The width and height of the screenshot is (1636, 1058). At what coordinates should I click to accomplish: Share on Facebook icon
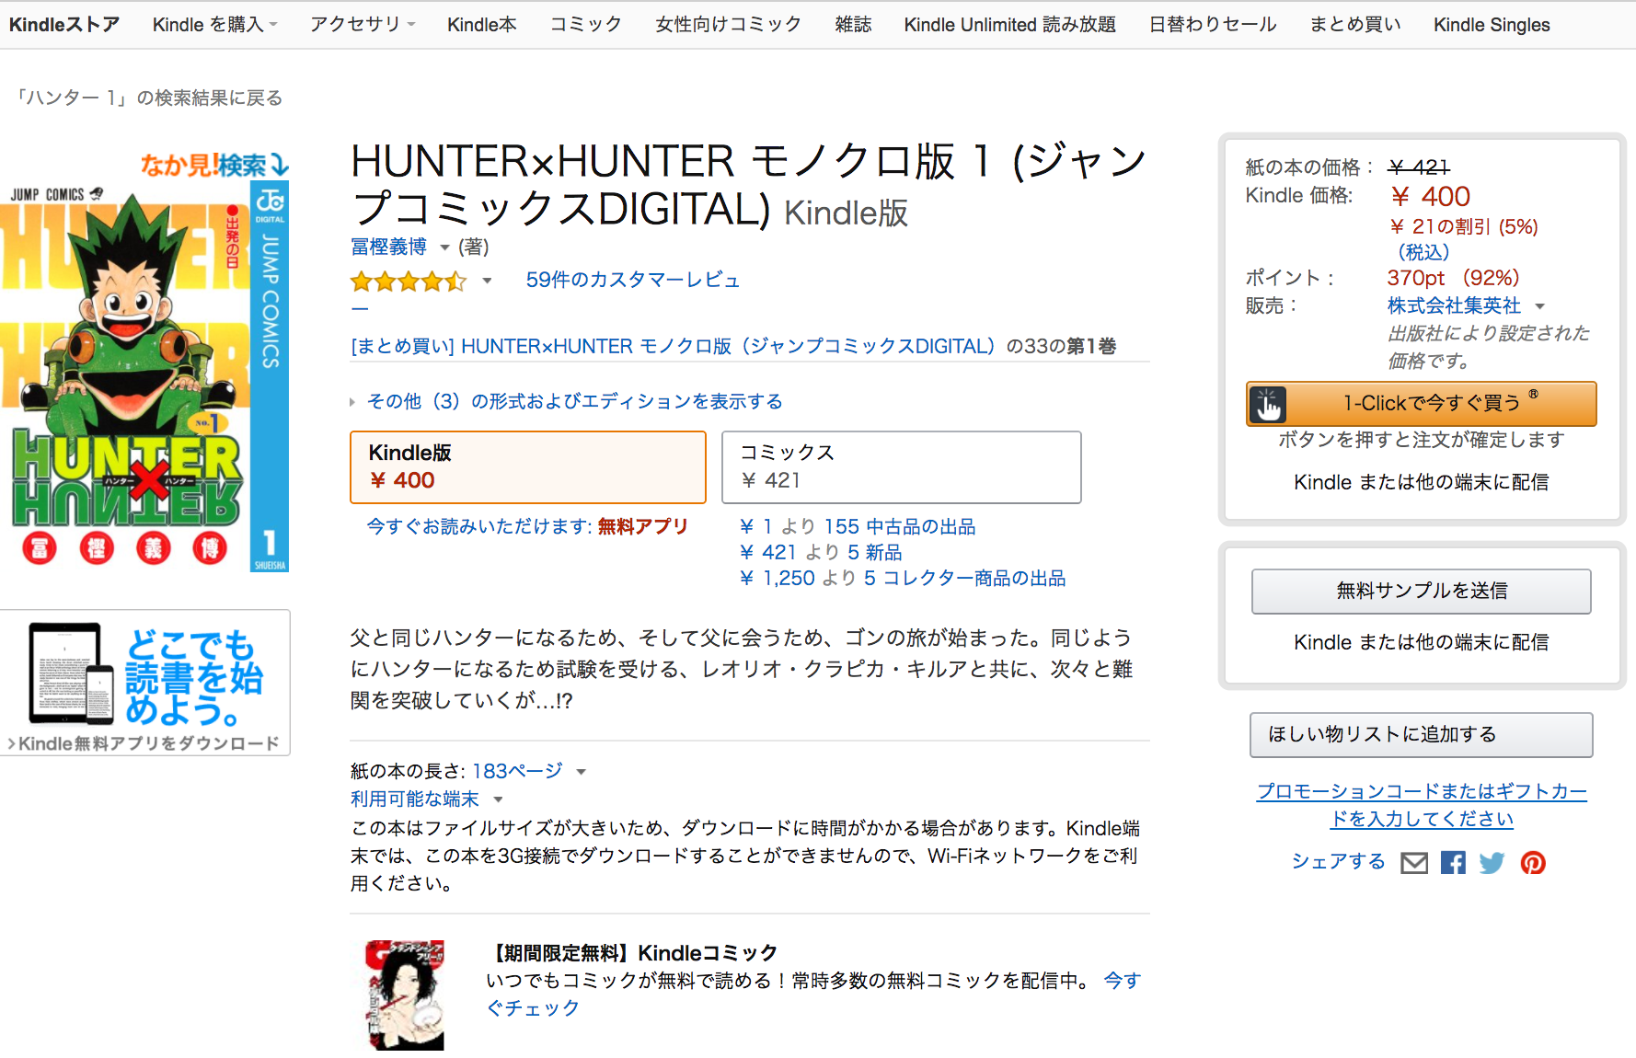(1453, 863)
